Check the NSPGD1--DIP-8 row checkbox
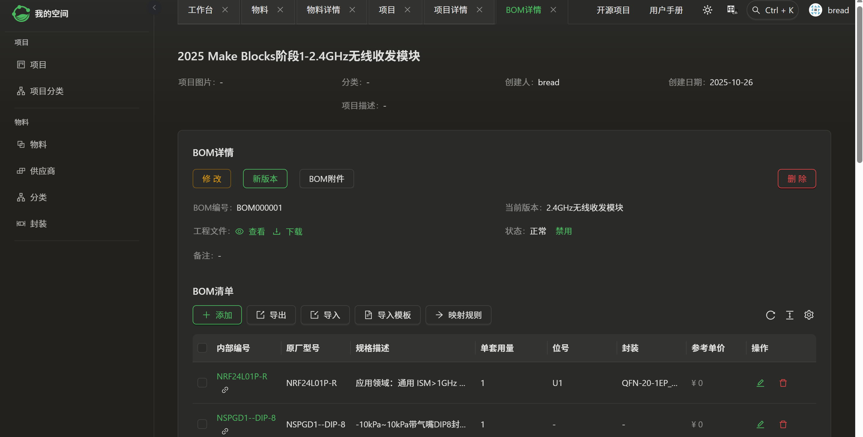Screen dimensions: 863x437 [x=202, y=424]
